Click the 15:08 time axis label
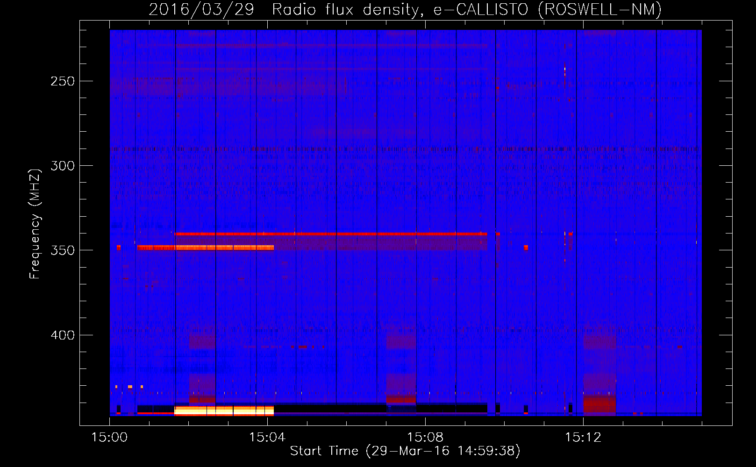The height and width of the screenshot is (467, 756). click(425, 438)
